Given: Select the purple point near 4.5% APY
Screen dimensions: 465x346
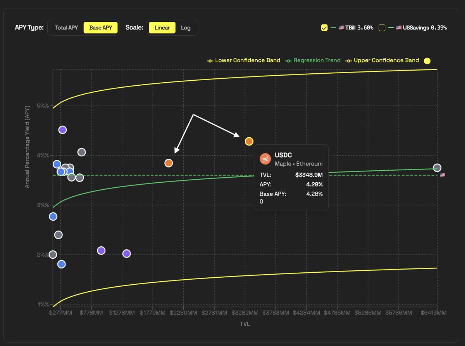Looking at the screenshot, I should [62, 130].
